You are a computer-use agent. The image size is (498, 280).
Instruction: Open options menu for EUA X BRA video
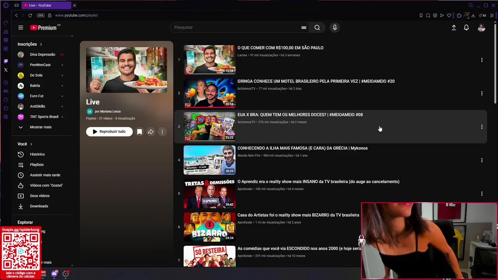tap(482, 127)
